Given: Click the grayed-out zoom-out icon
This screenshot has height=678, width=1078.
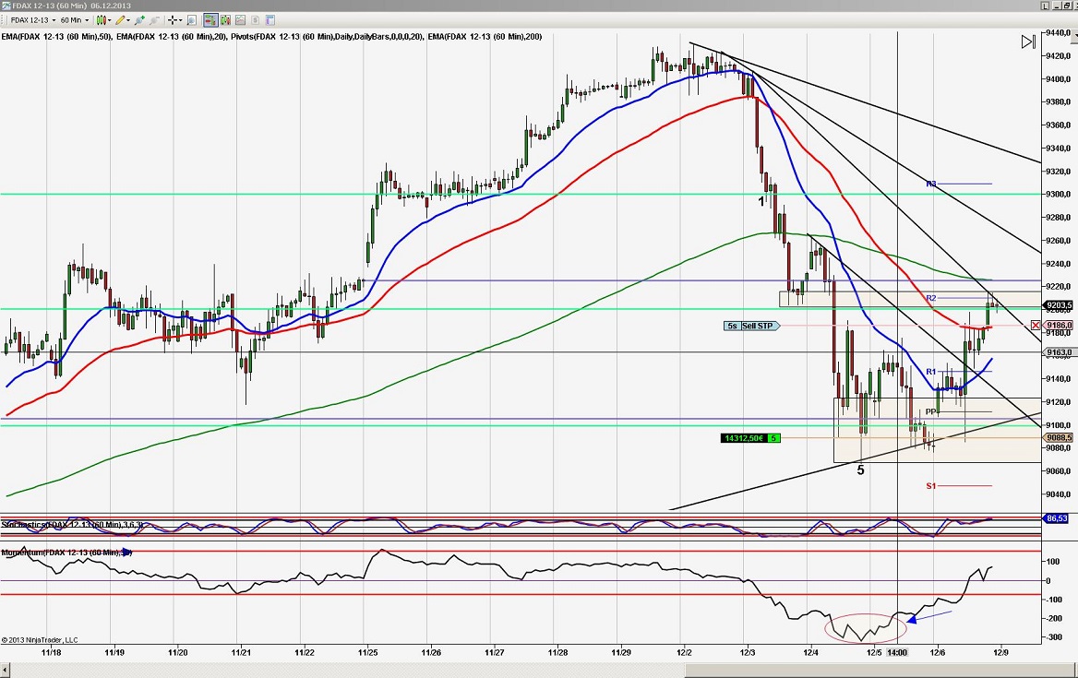Looking at the screenshot, I should pos(153,19).
